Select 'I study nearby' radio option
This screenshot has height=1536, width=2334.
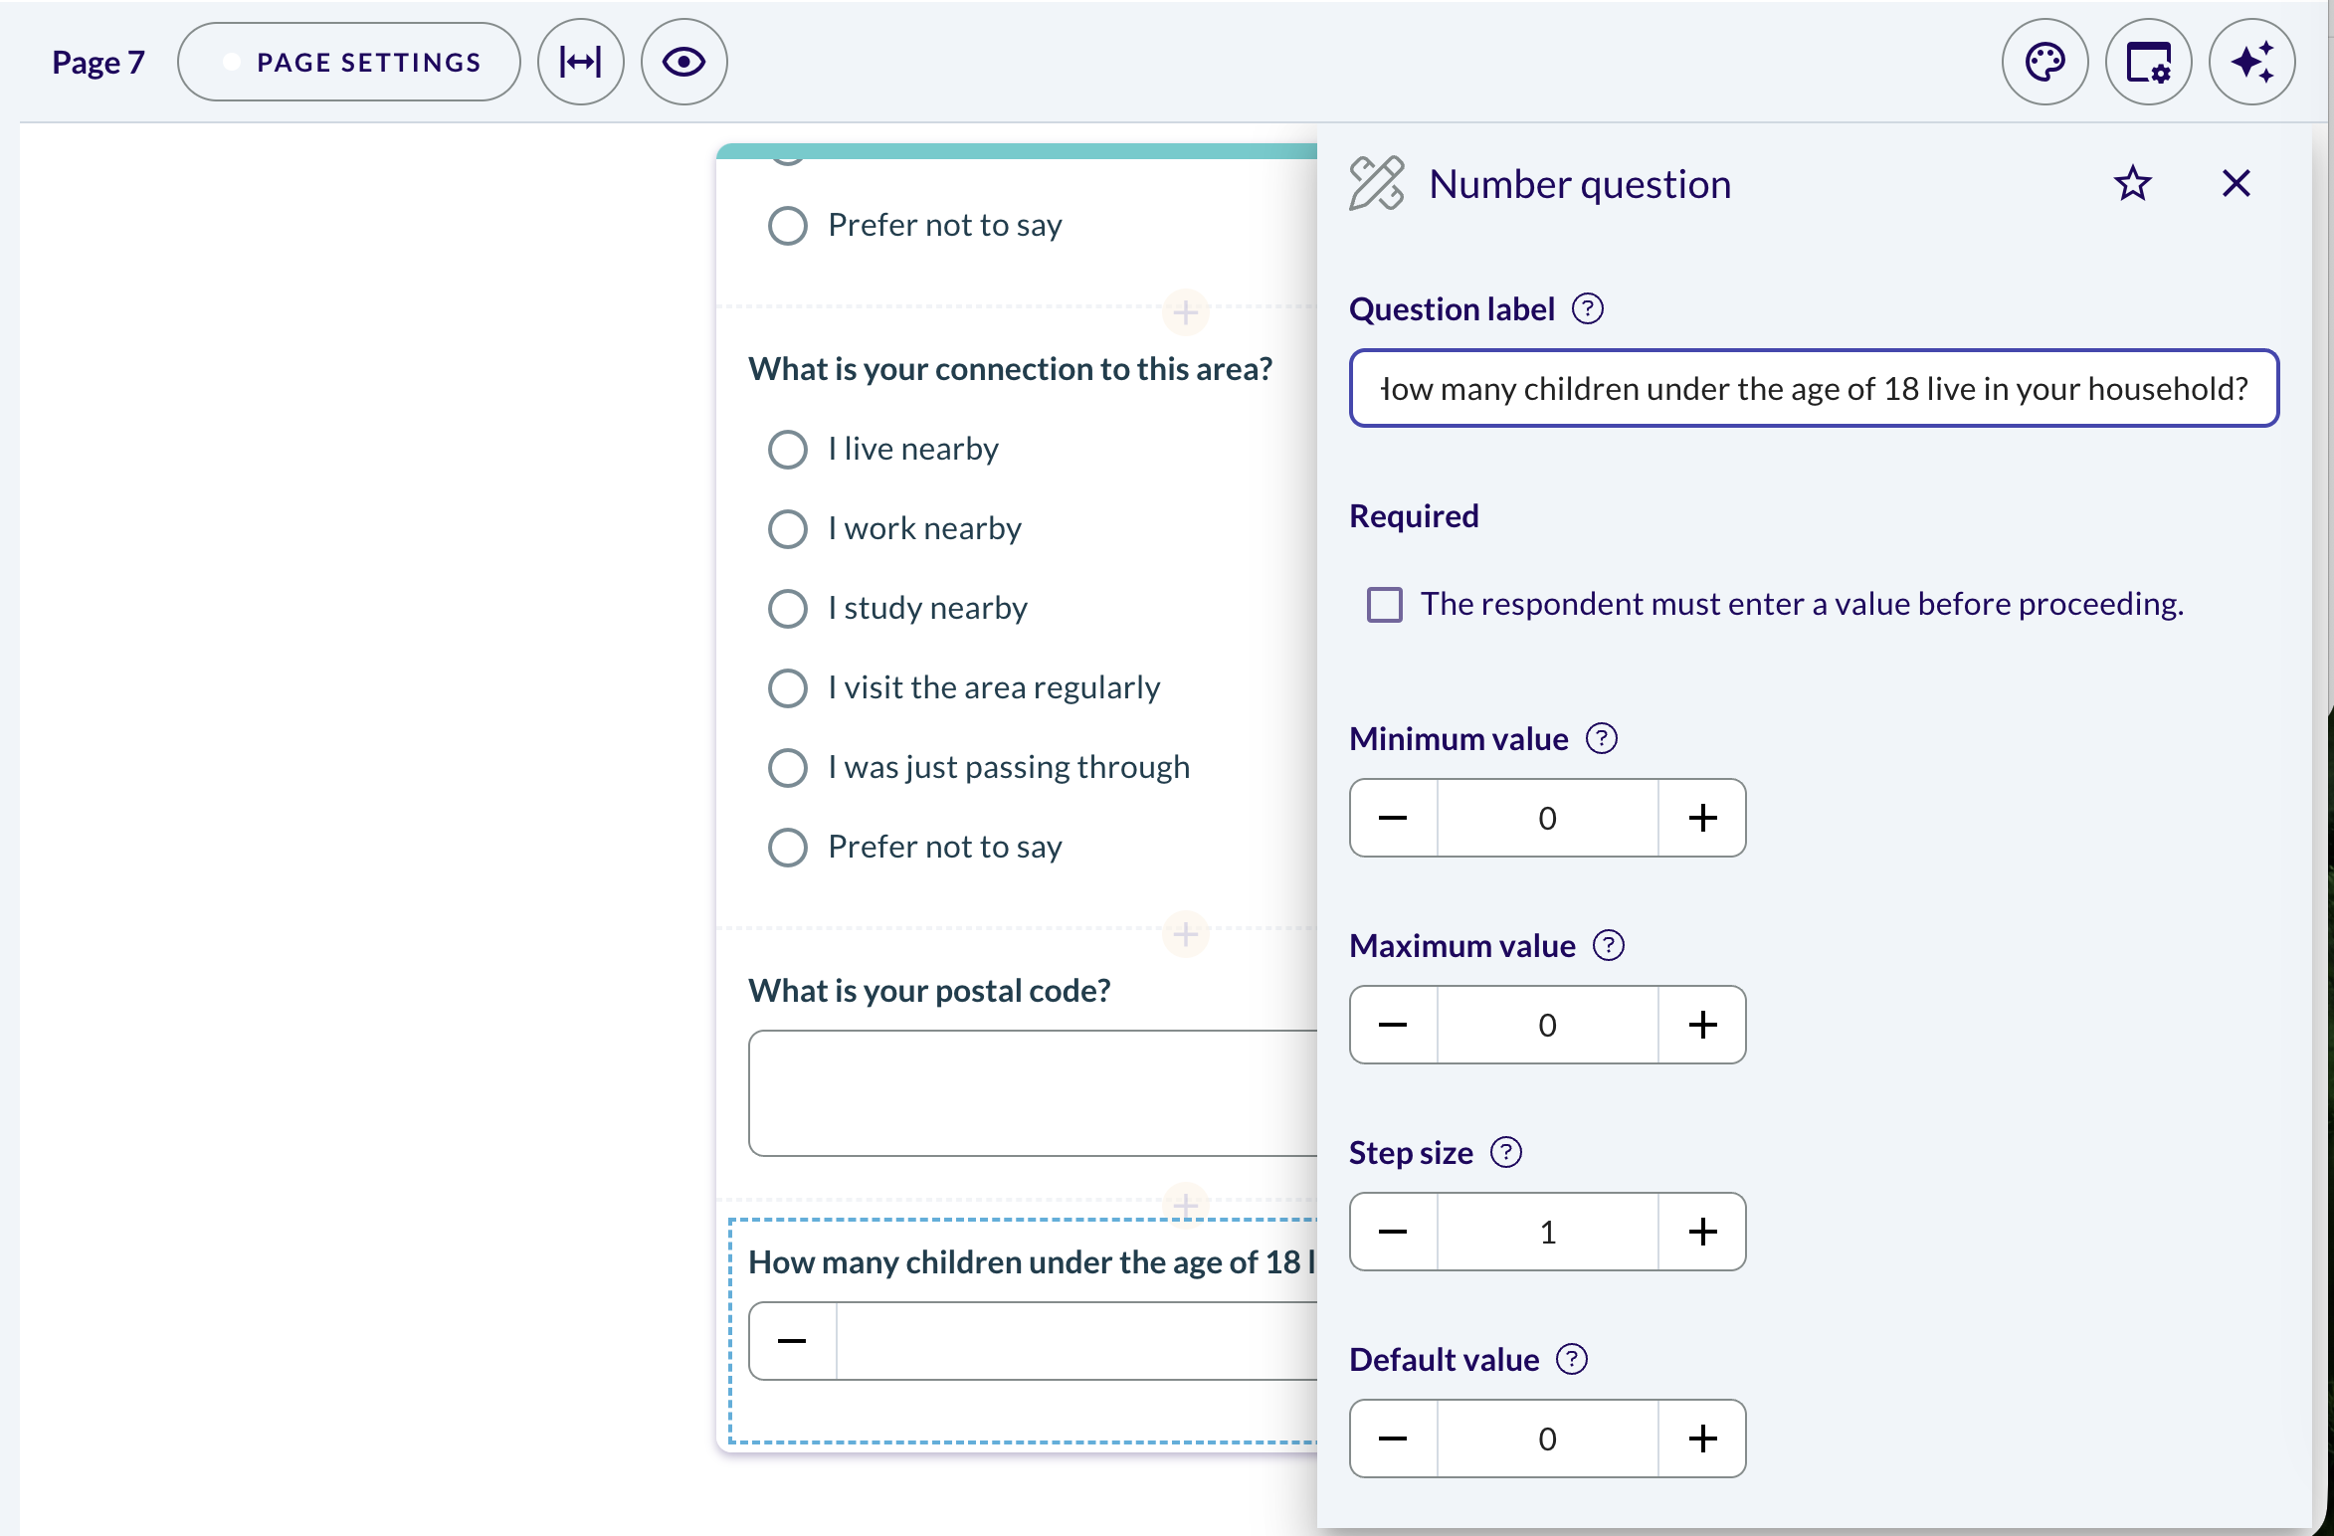pyautogui.click(x=787, y=608)
